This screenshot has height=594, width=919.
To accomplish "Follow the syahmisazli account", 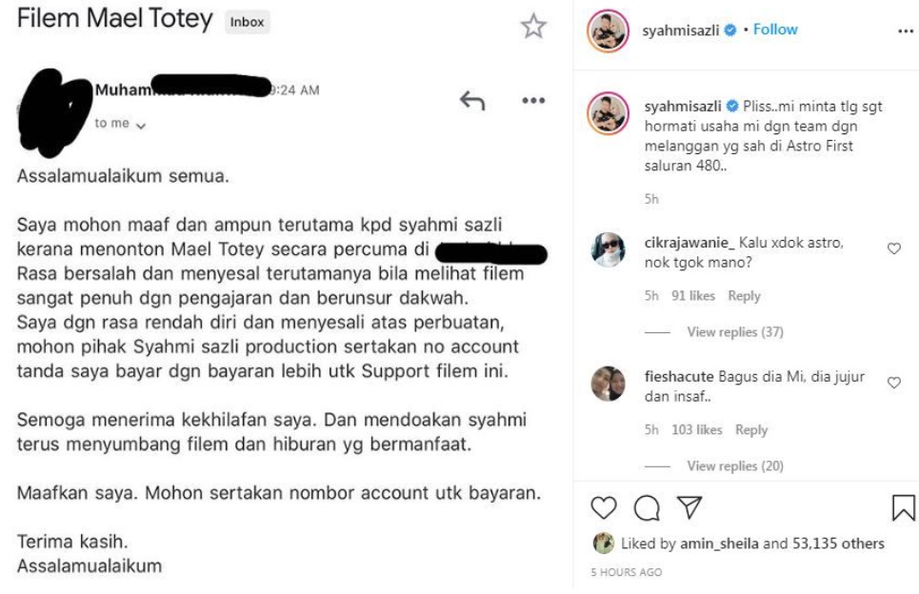I will point(775,30).
